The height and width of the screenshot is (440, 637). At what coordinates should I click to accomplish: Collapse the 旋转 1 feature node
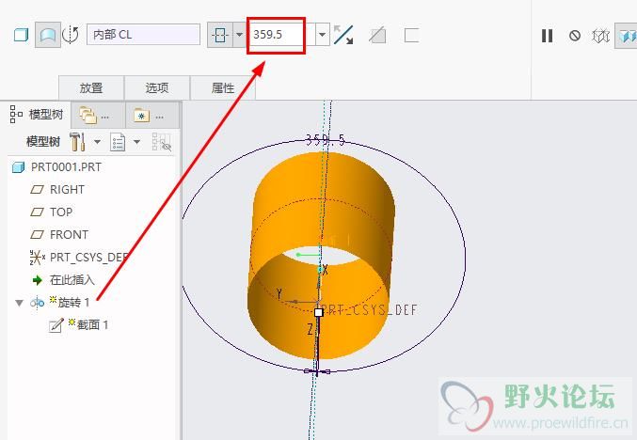pos(19,303)
